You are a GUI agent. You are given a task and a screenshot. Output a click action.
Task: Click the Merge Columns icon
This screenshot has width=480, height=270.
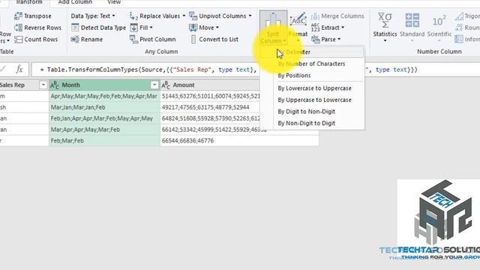click(x=315, y=16)
